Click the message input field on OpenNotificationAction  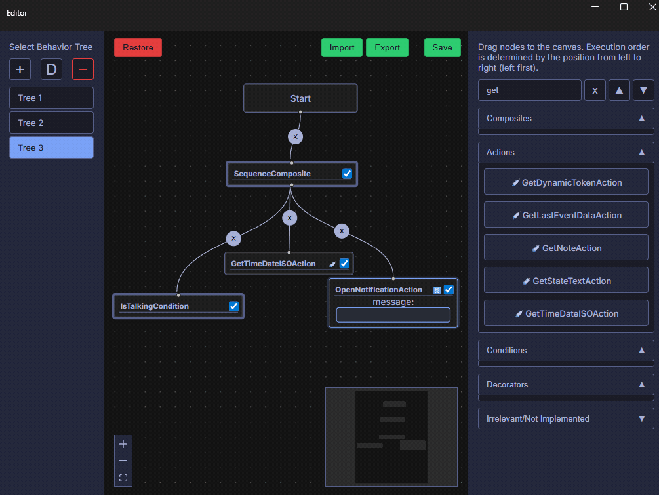coord(392,315)
